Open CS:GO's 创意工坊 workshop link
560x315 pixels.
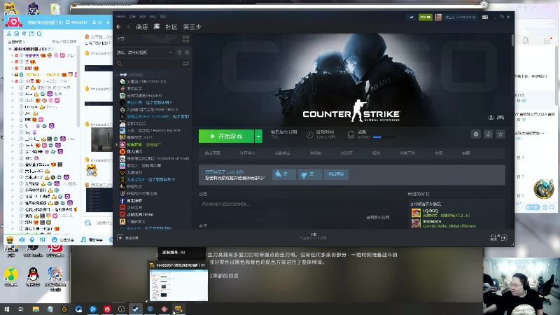pos(407,153)
